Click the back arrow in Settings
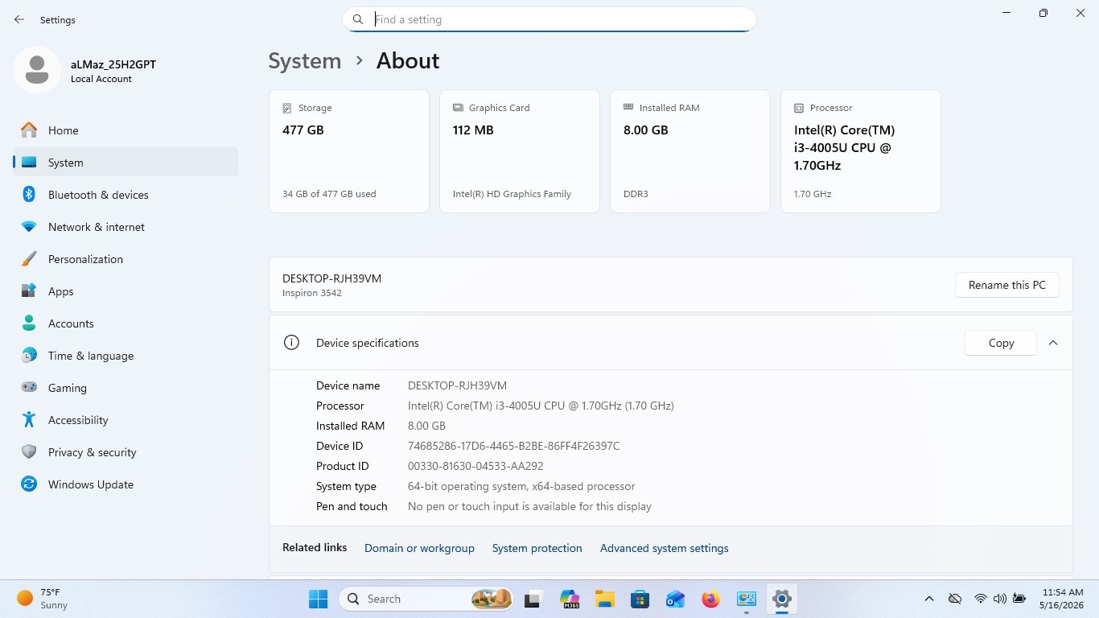Image resolution: width=1099 pixels, height=618 pixels. [19, 19]
